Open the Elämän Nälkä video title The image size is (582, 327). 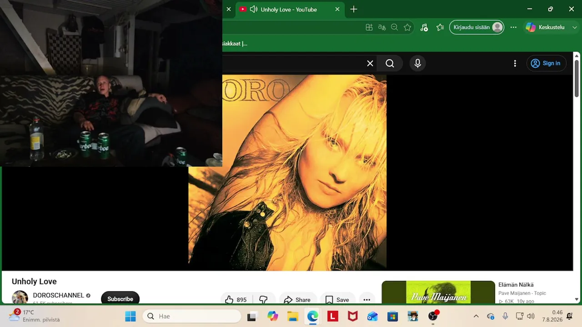(x=516, y=285)
